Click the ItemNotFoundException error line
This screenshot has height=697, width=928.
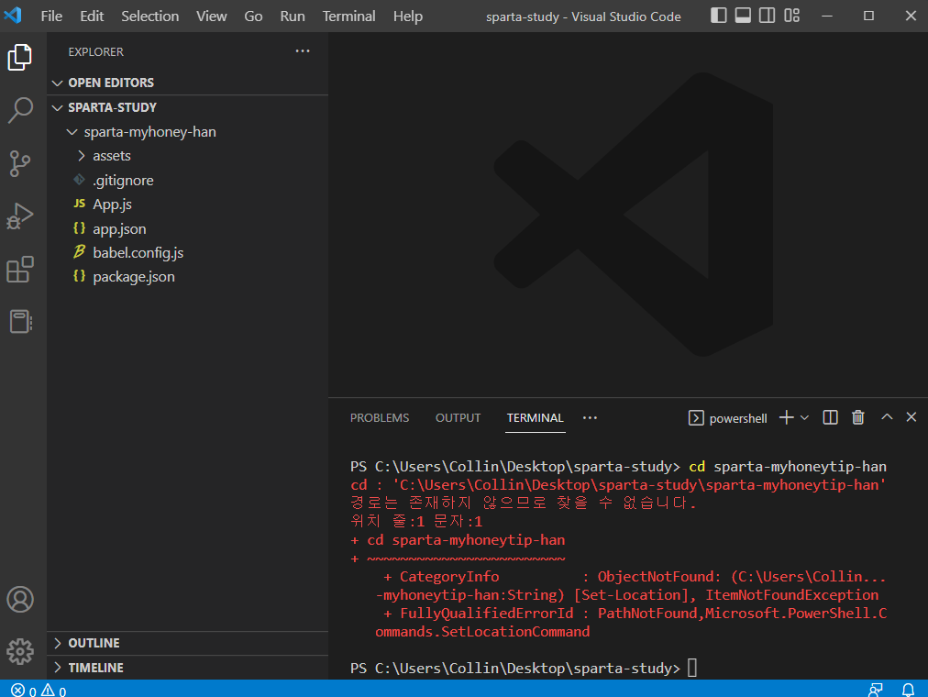pyautogui.click(x=626, y=595)
